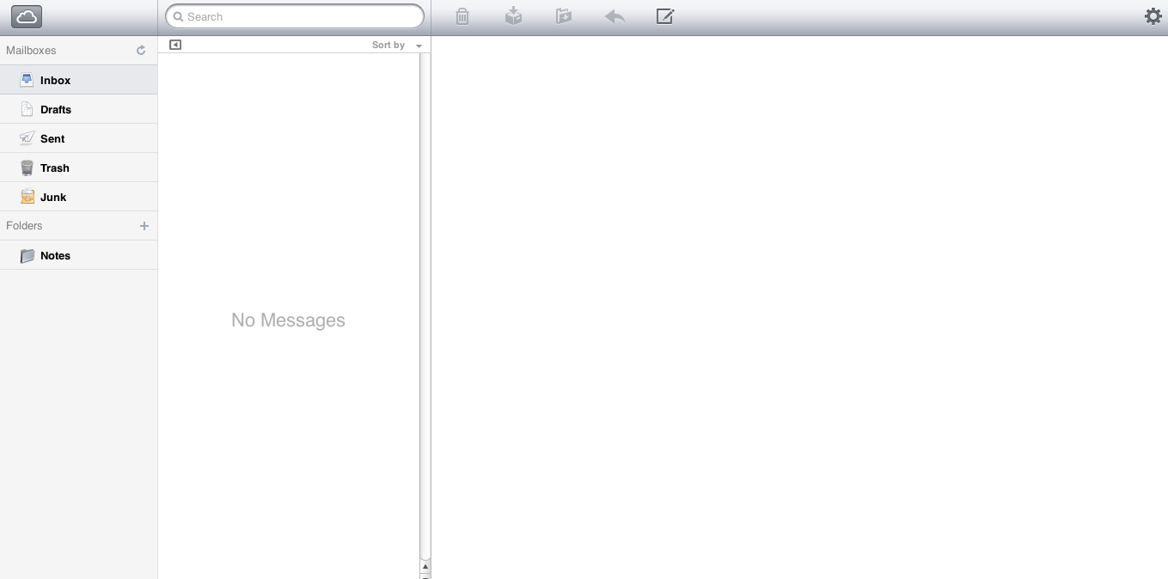This screenshot has width=1168, height=579.
Task: Click the Junk mailbox icon
Action: [27, 197]
